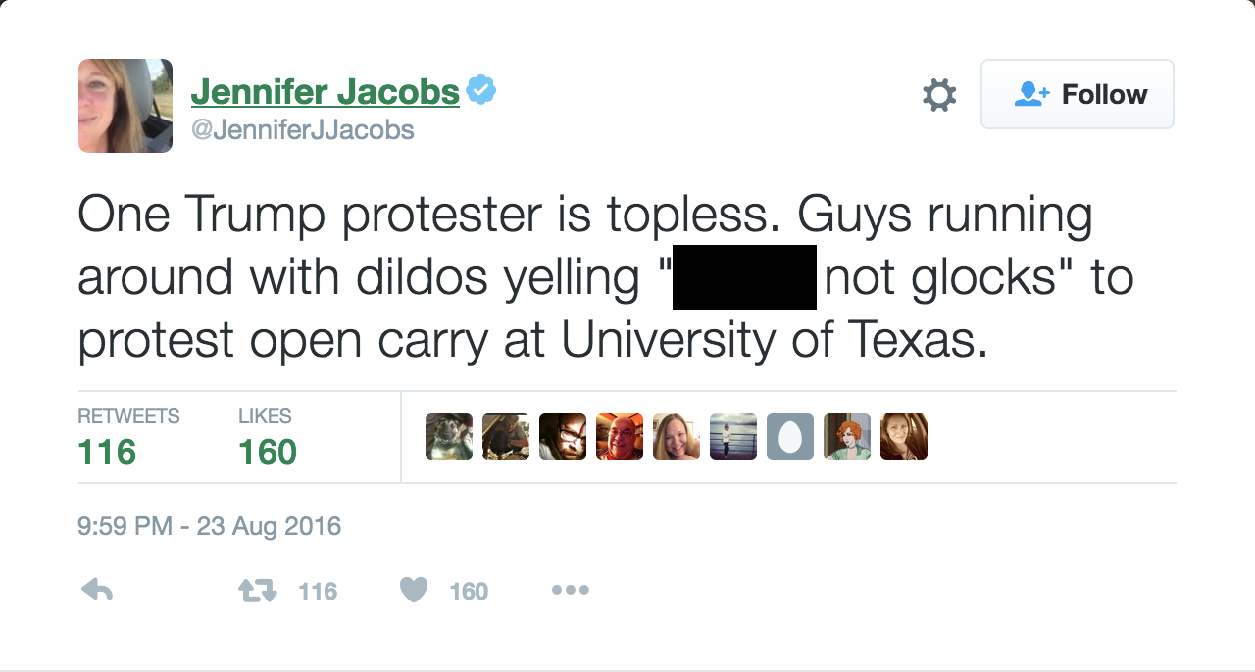Click the default egg avatar

coord(790,437)
